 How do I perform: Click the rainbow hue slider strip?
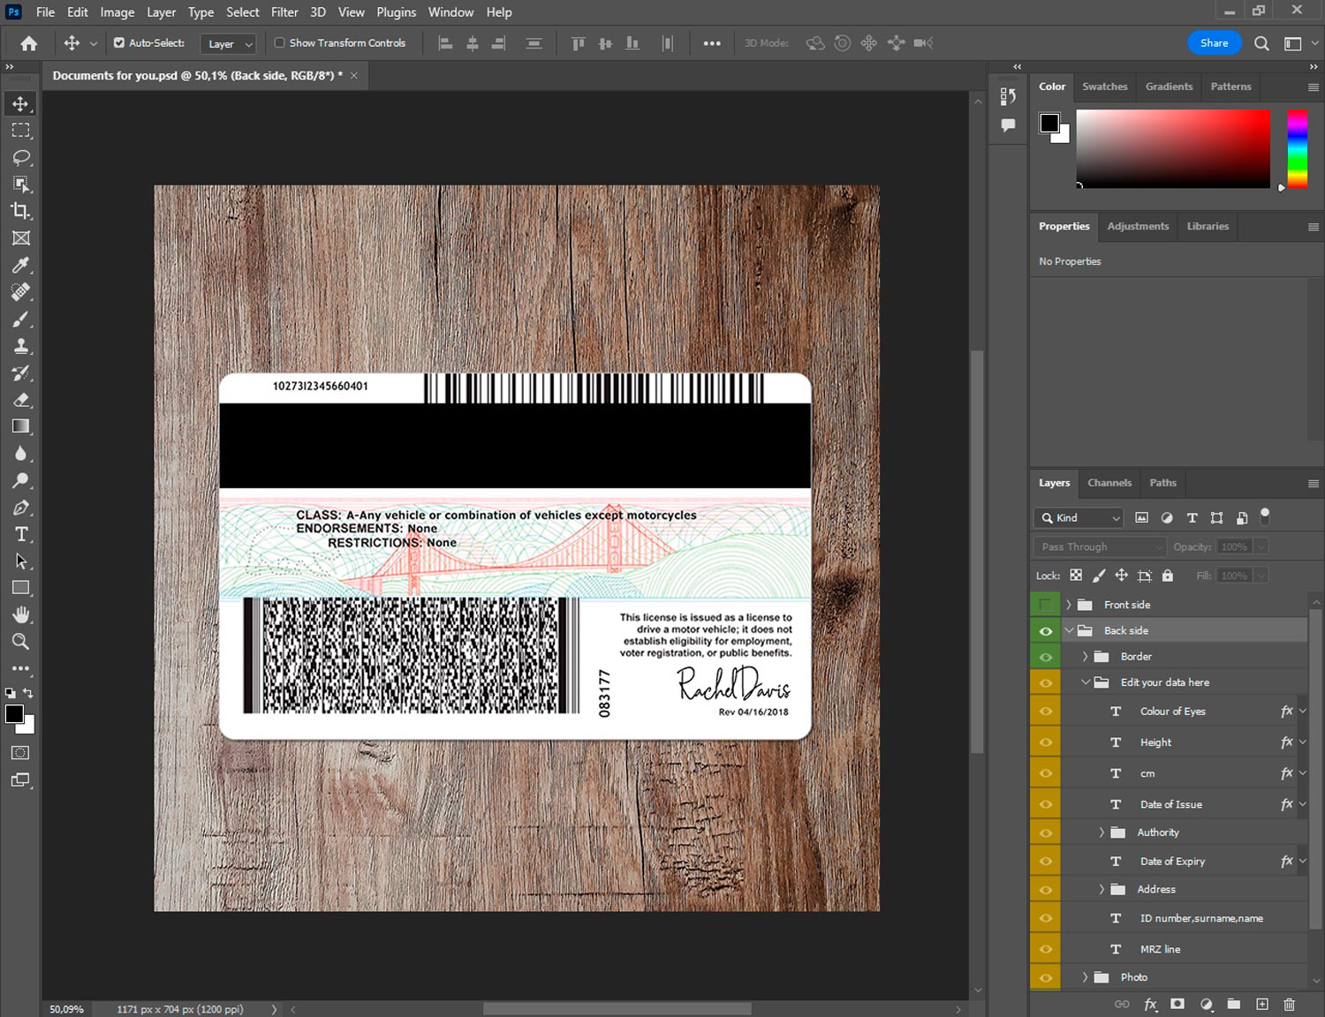(1297, 148)
